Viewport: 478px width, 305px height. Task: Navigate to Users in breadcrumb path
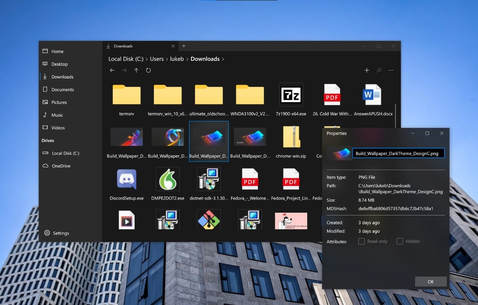point(157,59)
